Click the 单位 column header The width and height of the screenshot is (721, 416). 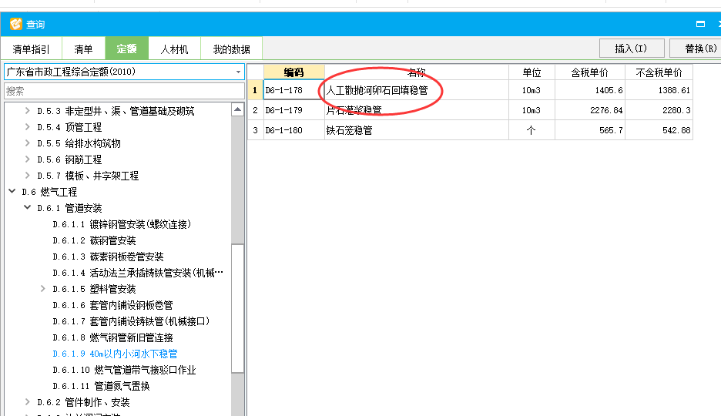tap(532, 72)
